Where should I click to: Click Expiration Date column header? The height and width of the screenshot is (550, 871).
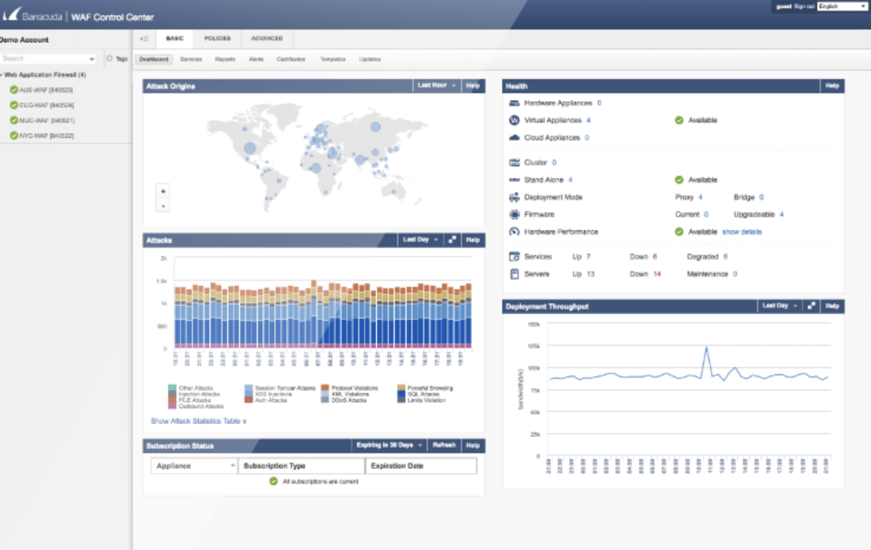[421, 466]
